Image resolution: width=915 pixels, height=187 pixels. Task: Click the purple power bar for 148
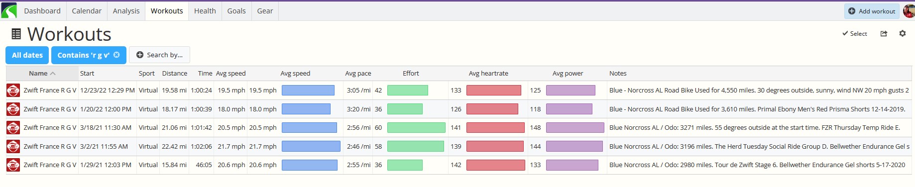[x=575, y=127]
